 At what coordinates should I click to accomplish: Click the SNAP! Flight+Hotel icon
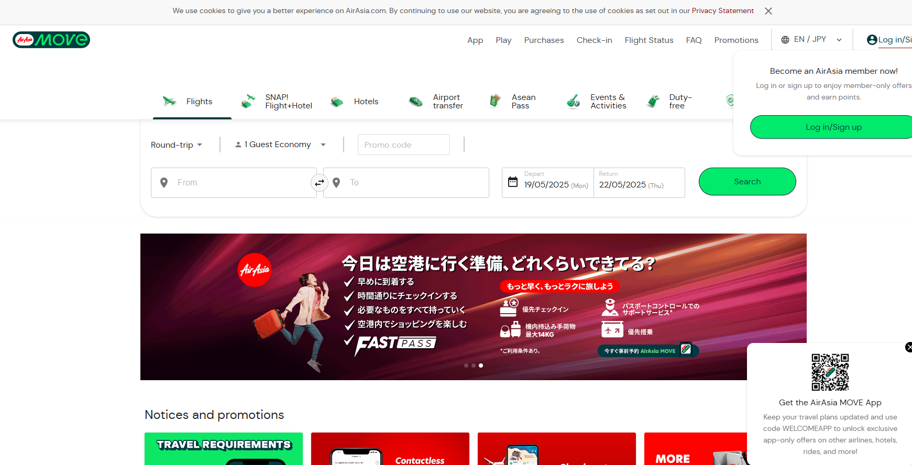[248, 101]
